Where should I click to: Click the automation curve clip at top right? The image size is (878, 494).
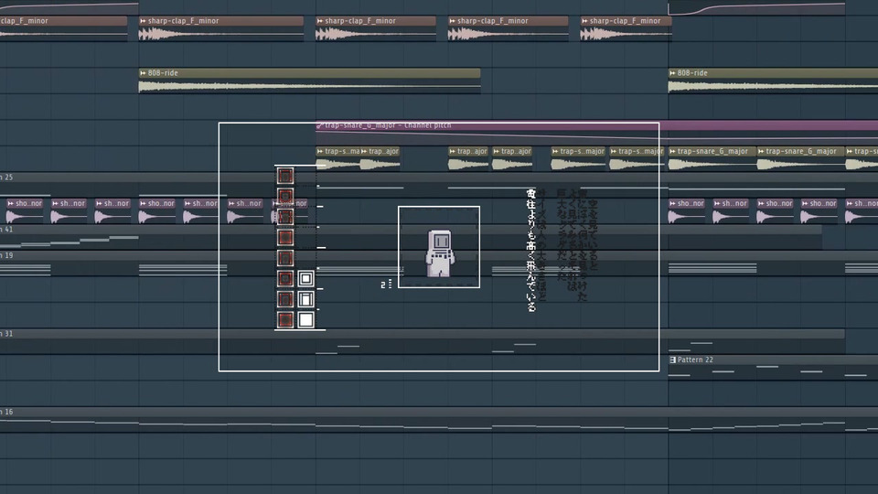click(756, 8)
